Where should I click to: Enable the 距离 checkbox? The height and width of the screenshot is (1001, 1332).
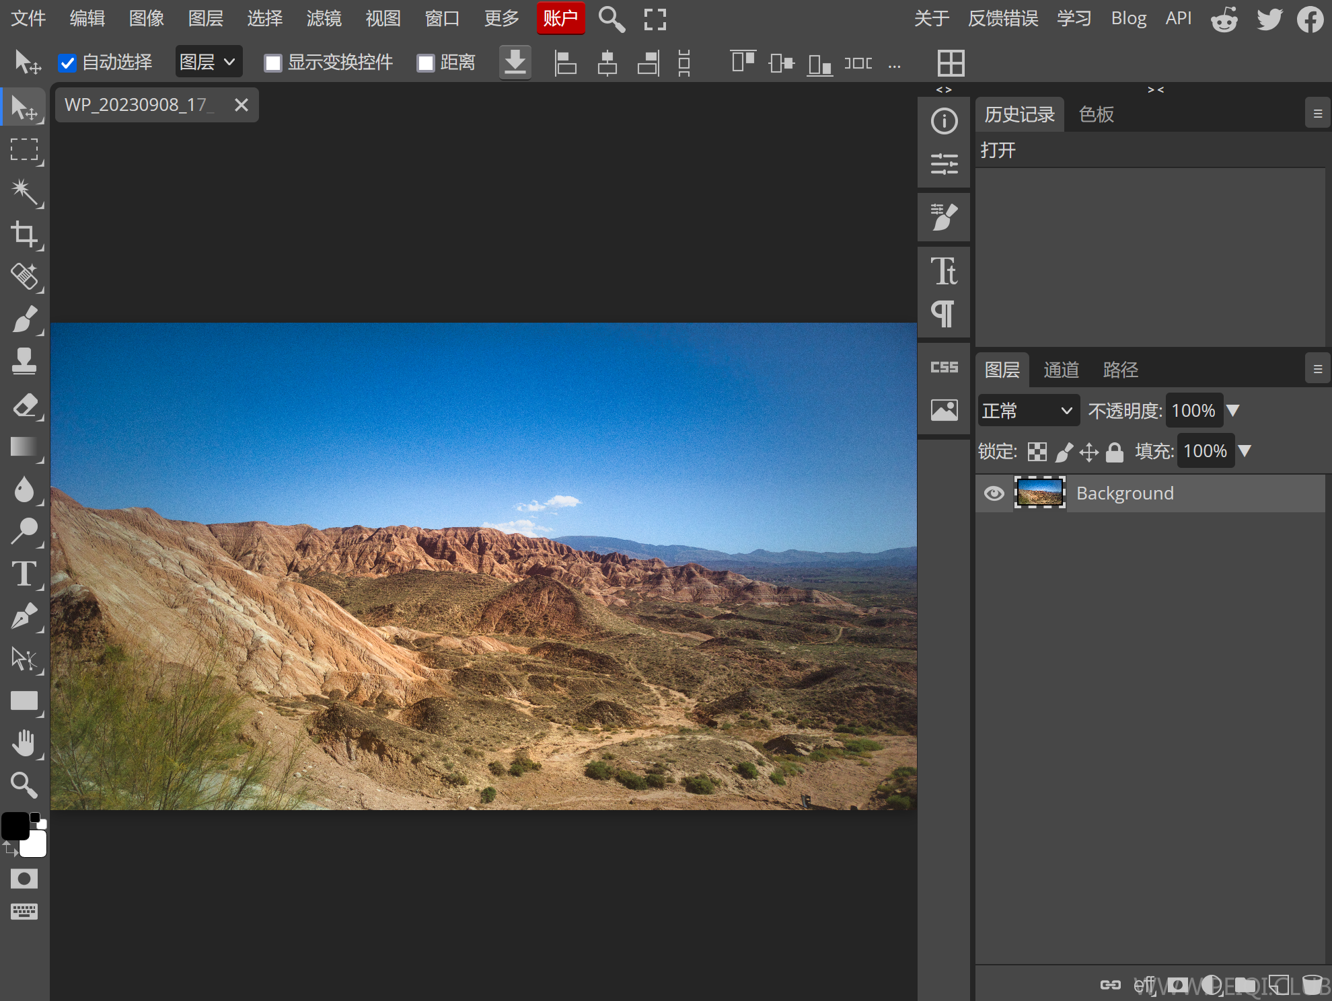coord(425,63)
